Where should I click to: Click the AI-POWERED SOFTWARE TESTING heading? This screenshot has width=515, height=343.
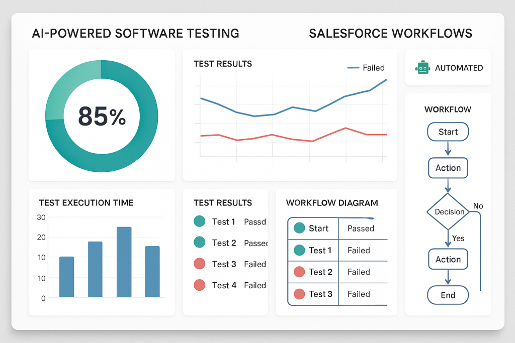point(135,34)
